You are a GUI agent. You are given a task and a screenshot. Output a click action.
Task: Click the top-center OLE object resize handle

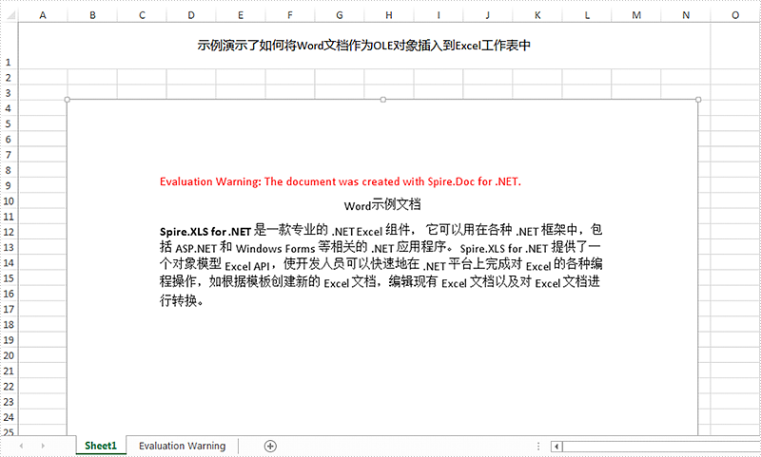click(382, 100)
